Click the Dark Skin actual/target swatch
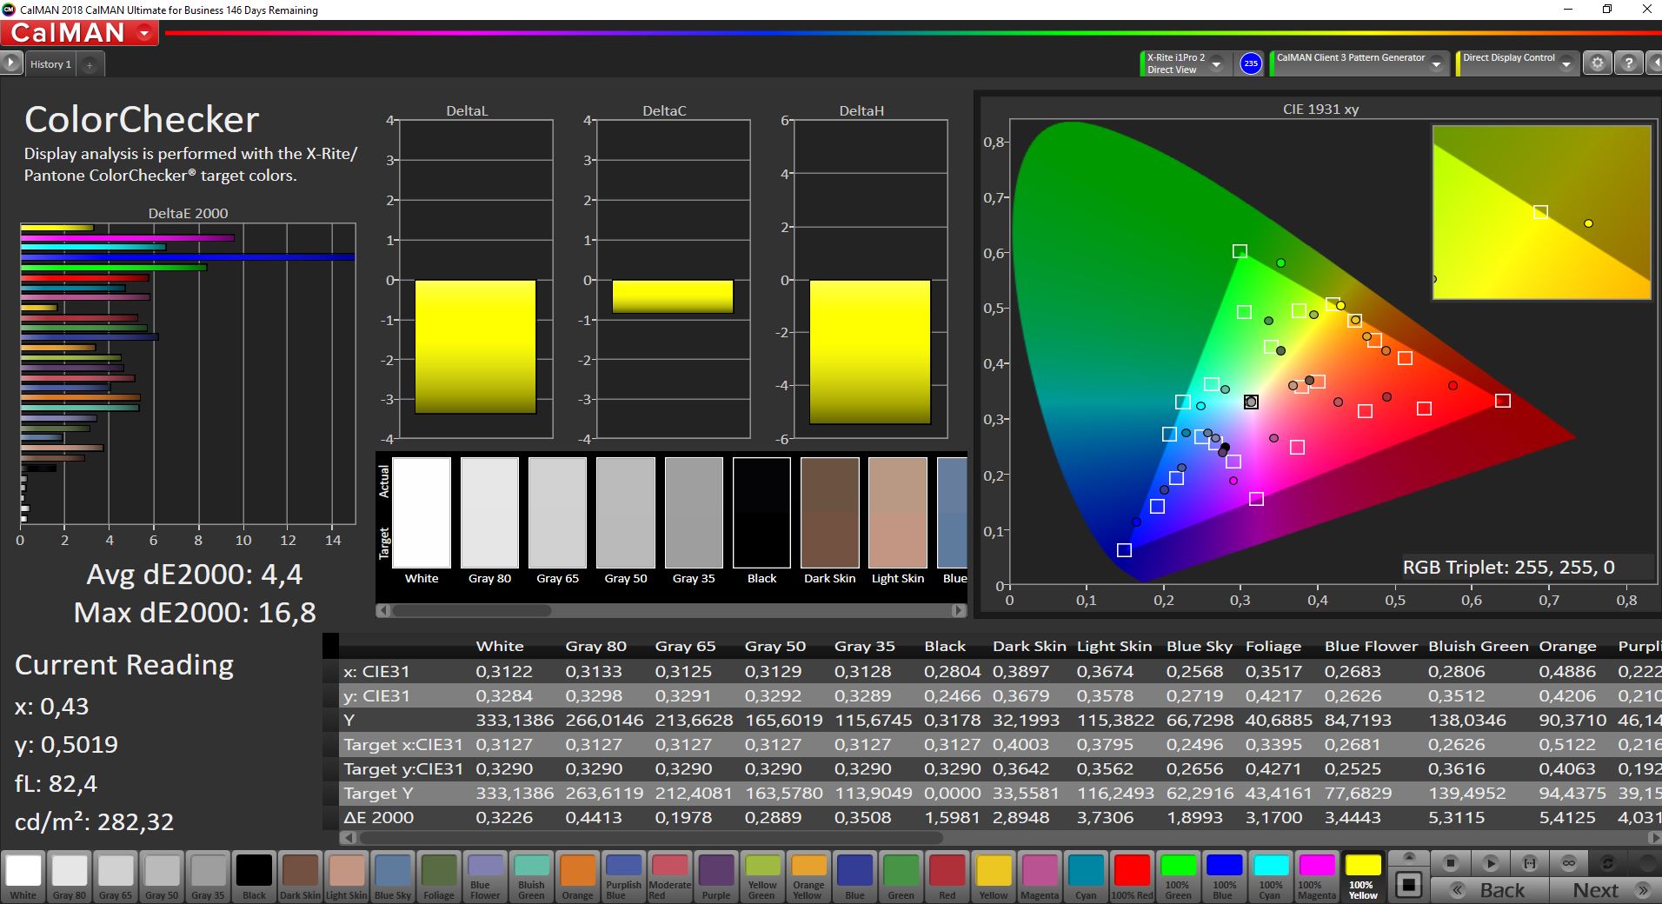This screenshot has width=1662, height=904. tap(829, 513)
